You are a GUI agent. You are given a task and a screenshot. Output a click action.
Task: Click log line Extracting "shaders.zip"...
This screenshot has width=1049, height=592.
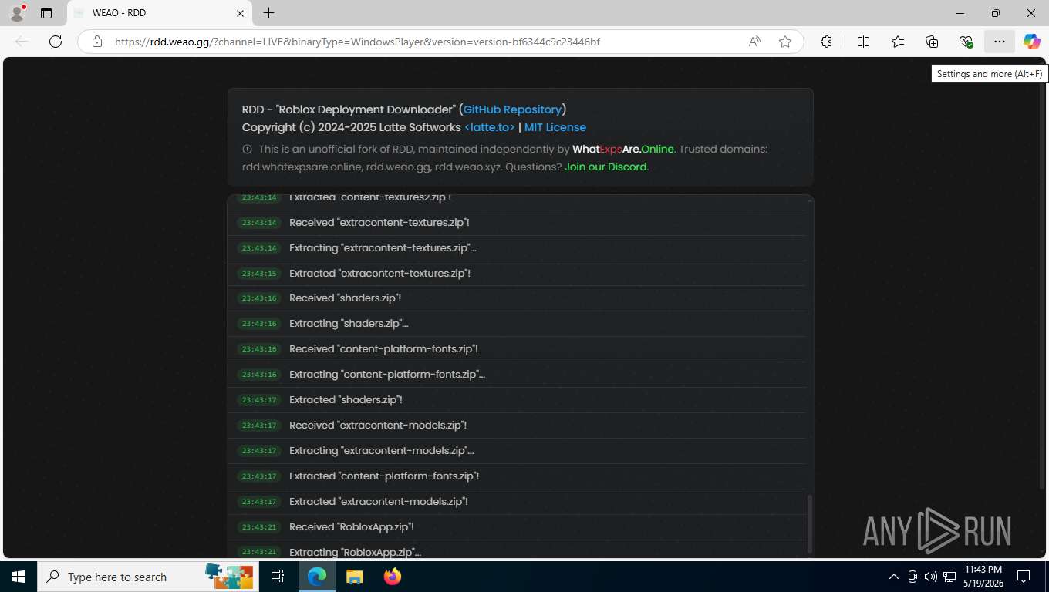click(x=349, y=324)
